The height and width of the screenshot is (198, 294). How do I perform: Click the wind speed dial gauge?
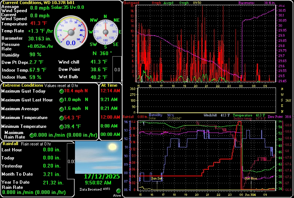(x=71, y=32)
